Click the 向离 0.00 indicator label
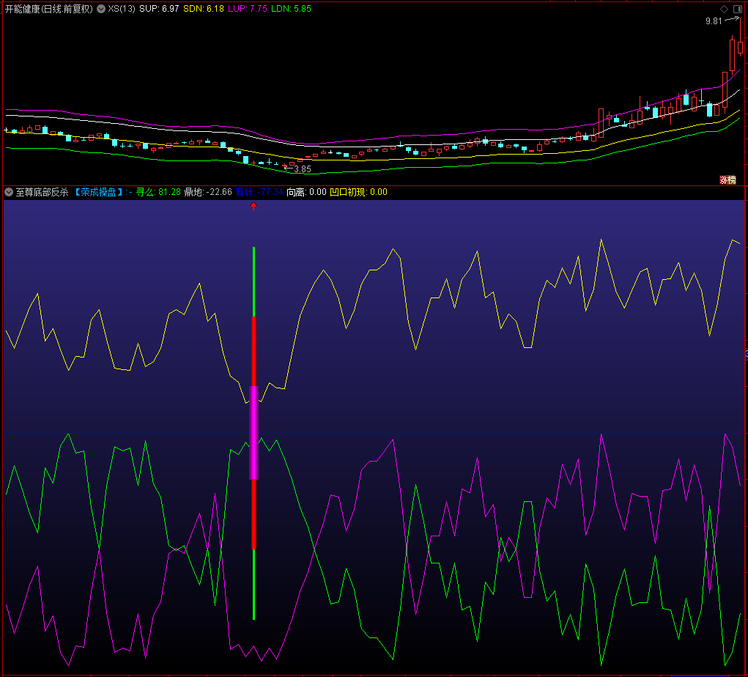This screenshot has width=748, height=677. pos(306,192)
